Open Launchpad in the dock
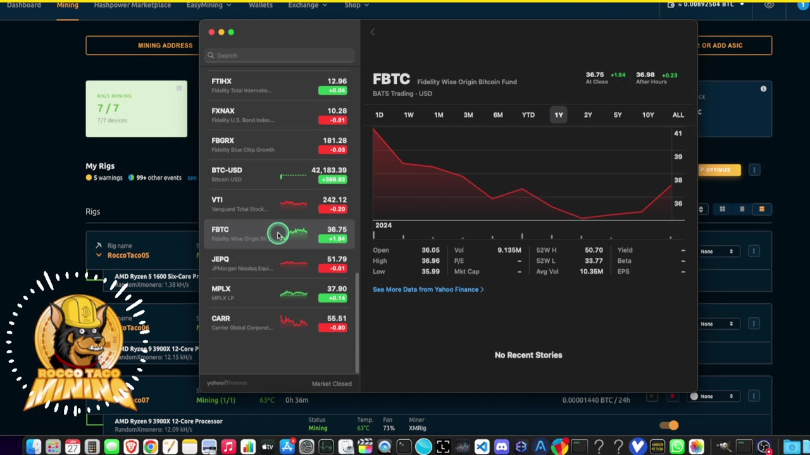The width and height of the screenshot is (810, 455). click(53, 447)
